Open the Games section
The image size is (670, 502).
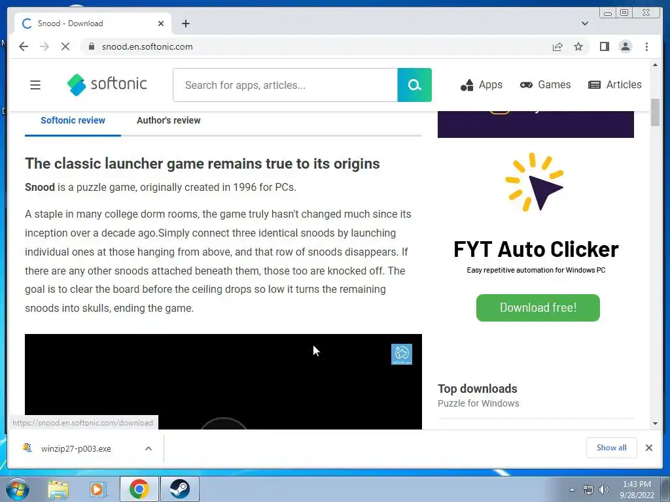[545, 84]
